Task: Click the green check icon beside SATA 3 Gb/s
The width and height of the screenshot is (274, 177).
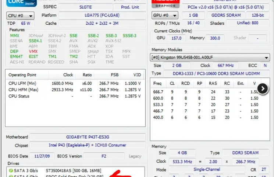Action: click(x=11, y=170)
